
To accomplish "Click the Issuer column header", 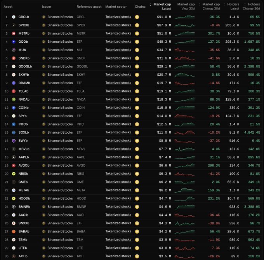I will pyautogui.click(x=47, y=7).
